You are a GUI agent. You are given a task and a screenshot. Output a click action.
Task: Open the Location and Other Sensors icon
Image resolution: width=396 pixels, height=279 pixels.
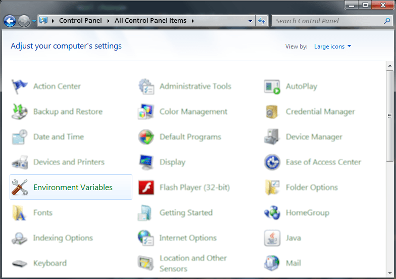pyautogui.click(x=145, y=263)
